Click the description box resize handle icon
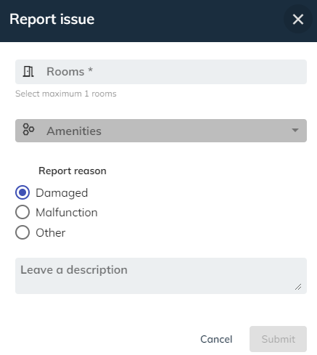 point(298,287)
